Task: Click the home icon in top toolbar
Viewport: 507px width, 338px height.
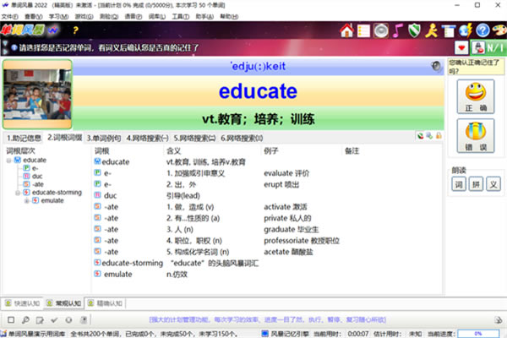Action: tap(346, 31)
